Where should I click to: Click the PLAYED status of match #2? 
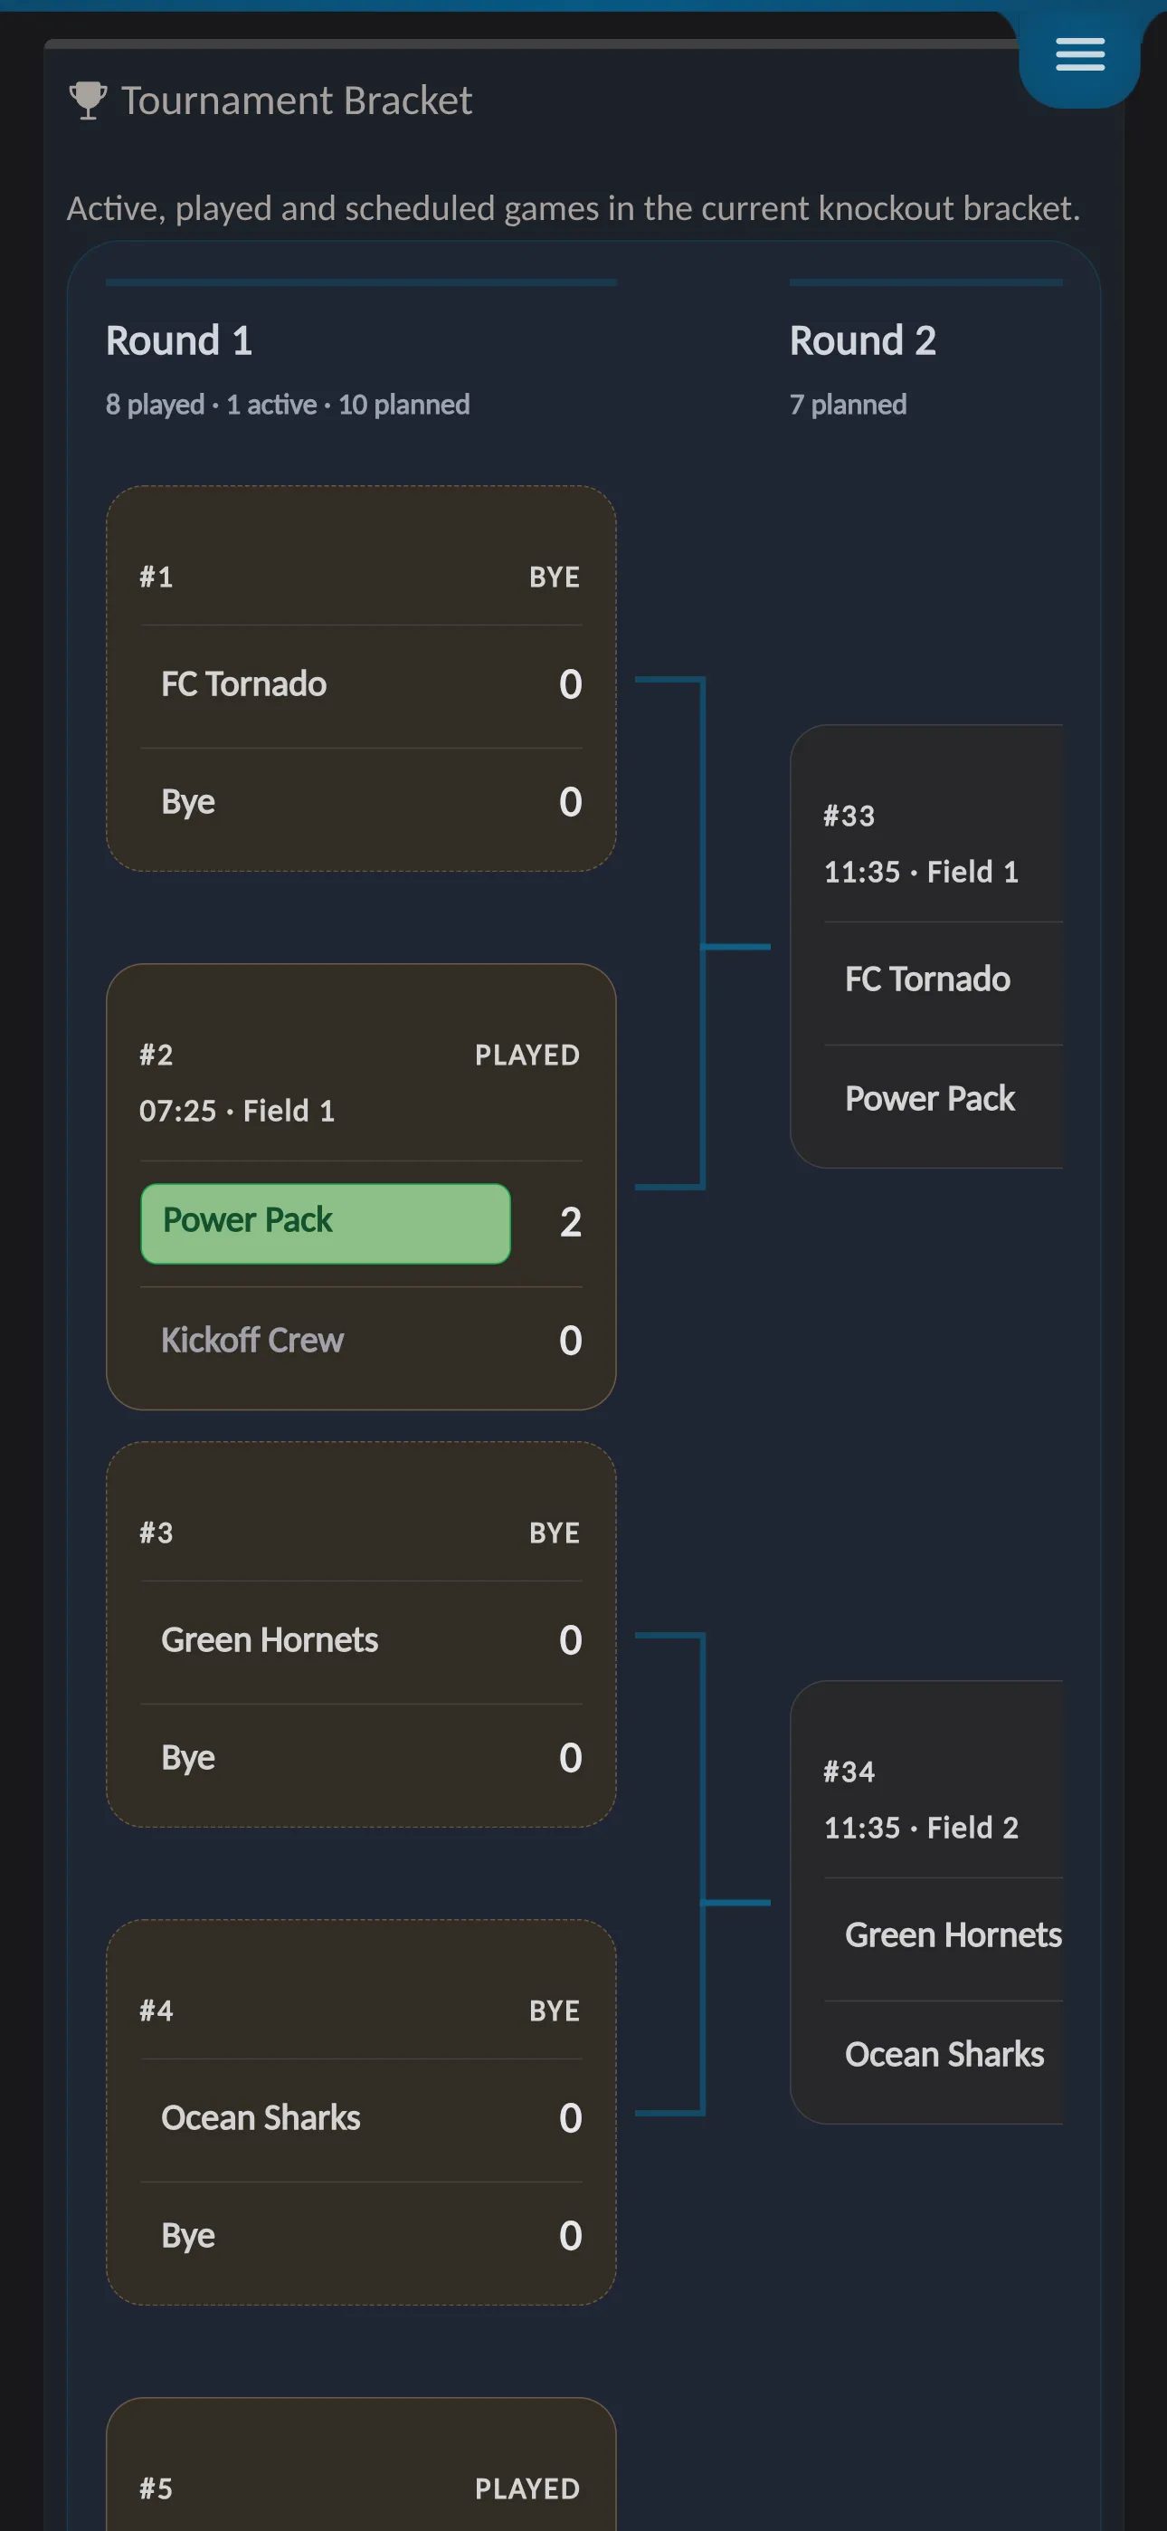click(527, 1055)
